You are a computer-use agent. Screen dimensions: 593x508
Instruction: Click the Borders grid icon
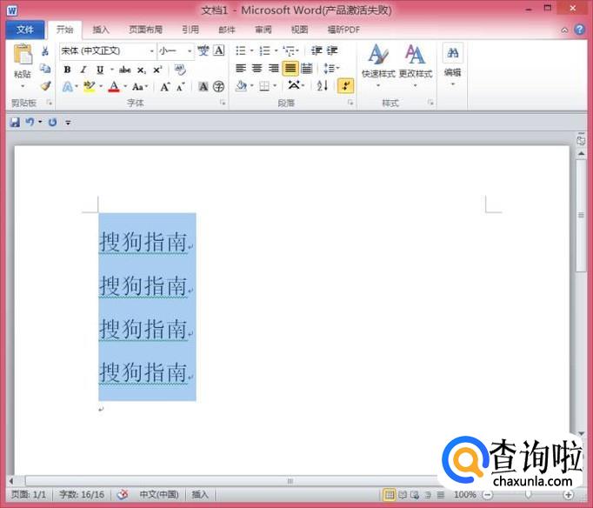pos(264,87)
